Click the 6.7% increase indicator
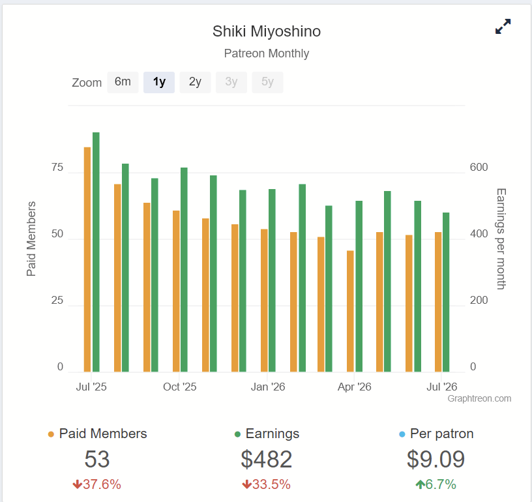Screen dimensions: 532x502 point(436,484)
